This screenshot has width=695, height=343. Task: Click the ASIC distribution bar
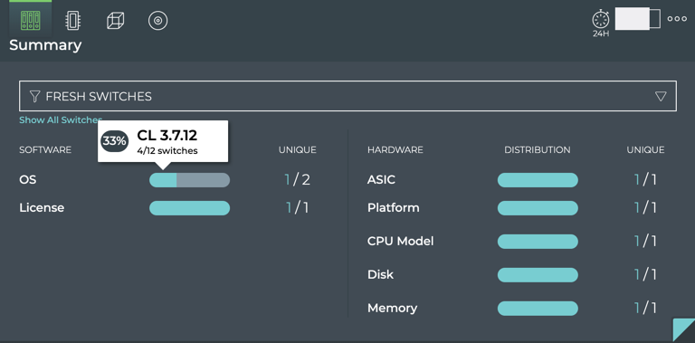point(538,180)
